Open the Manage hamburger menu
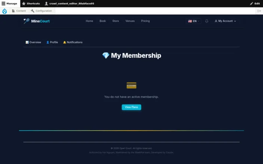This screenshot has width=263, height=164. (x=9, y=3)
